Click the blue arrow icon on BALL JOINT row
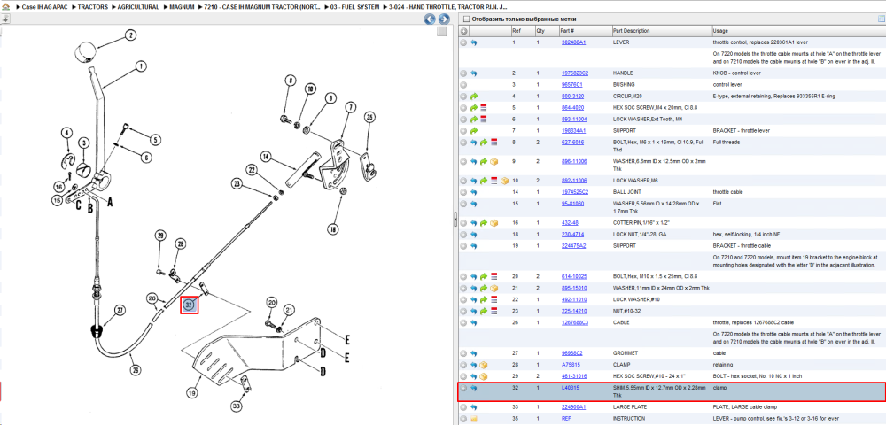 [x=473, y=192]
